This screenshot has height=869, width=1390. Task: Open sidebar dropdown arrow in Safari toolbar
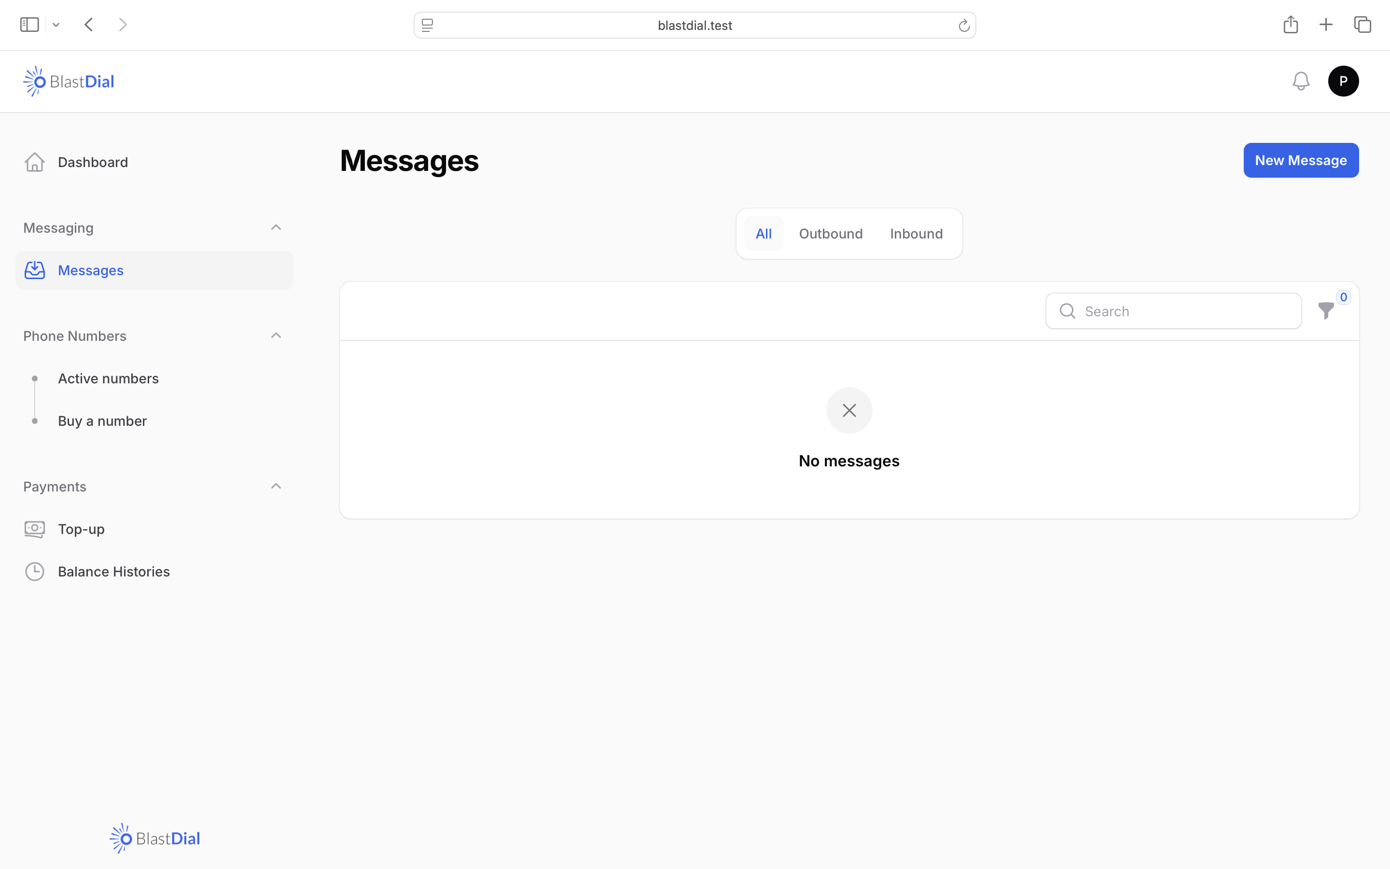click(x=56, y=25)
